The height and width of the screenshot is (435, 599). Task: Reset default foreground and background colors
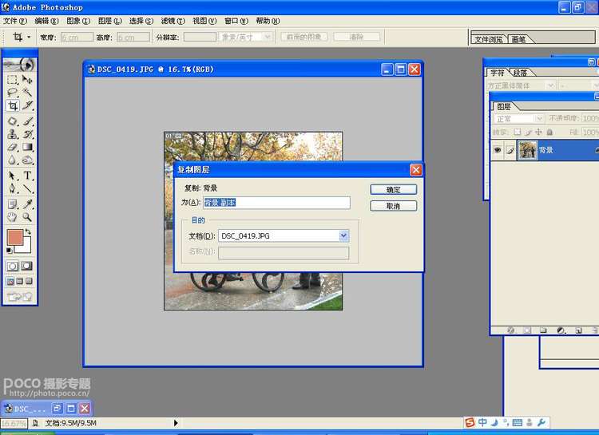(x=9, y=251)
